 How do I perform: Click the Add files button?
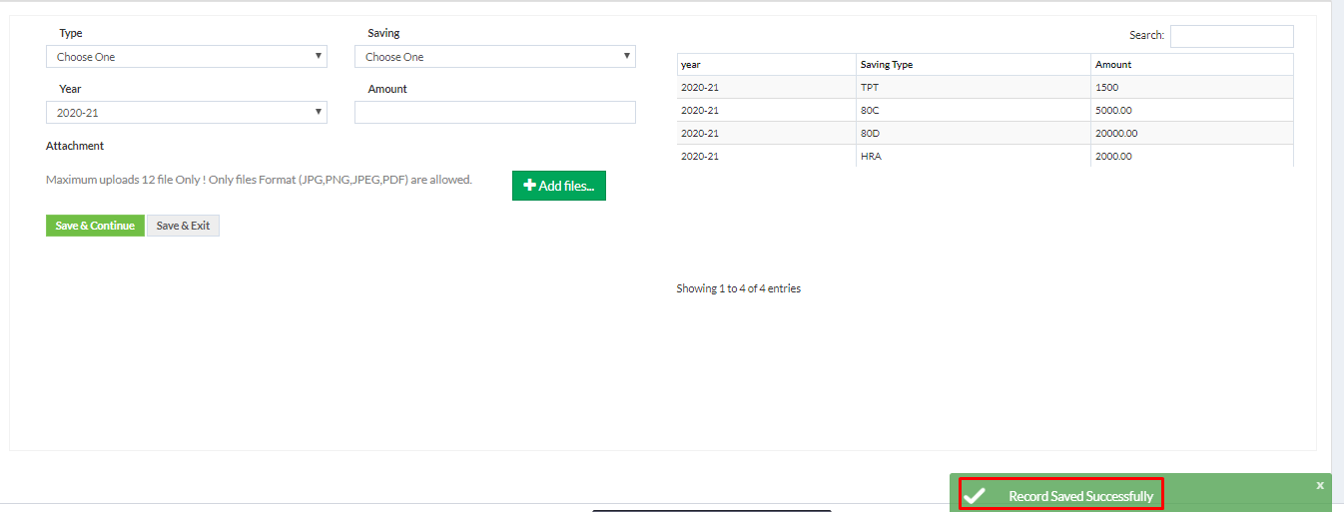559,186
